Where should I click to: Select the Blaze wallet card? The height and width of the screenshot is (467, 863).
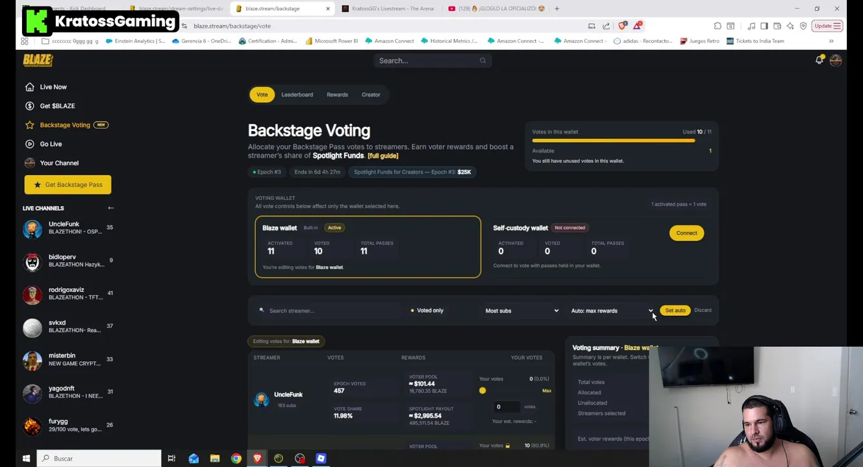click(x=368, y=247)
